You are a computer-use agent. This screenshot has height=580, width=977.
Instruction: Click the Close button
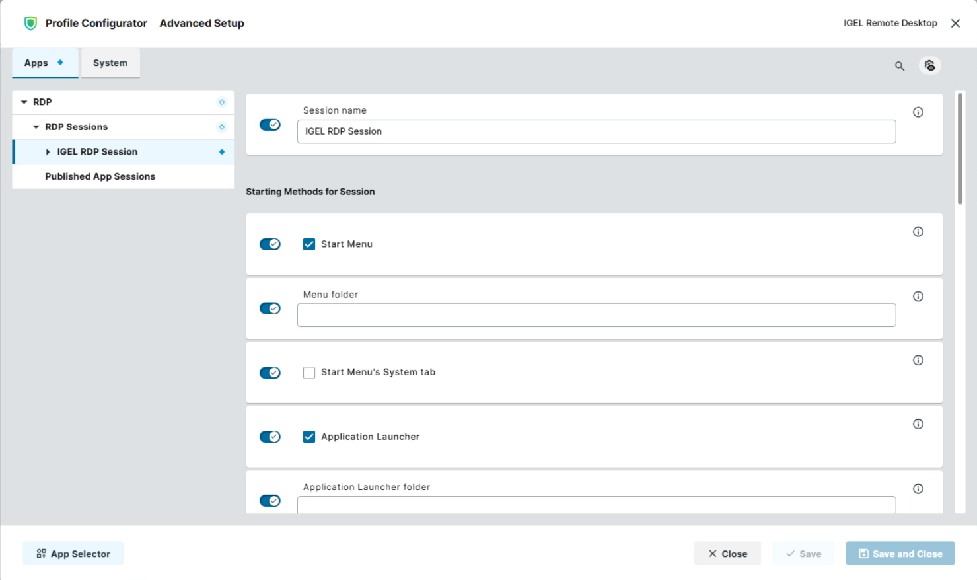coord(727,554)
